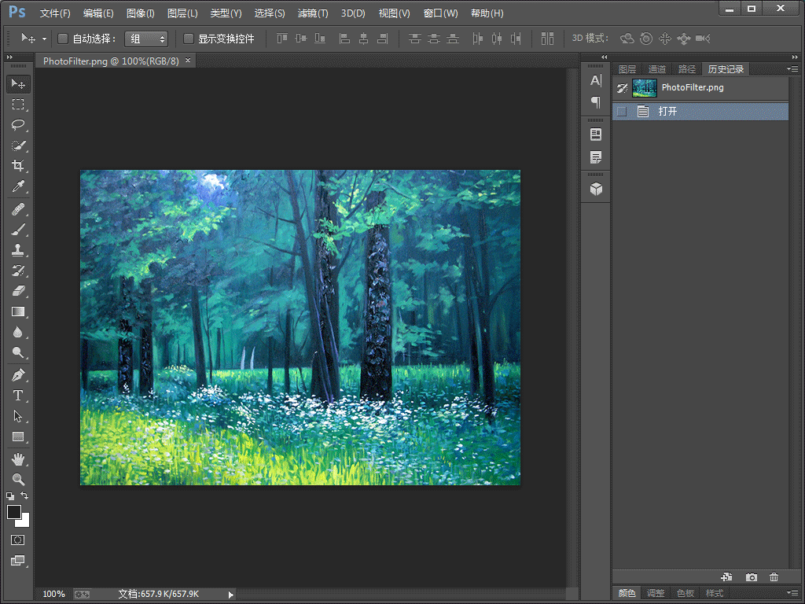Expand the toolbox to two columns
805x604 pixels.
coord(9,57)
